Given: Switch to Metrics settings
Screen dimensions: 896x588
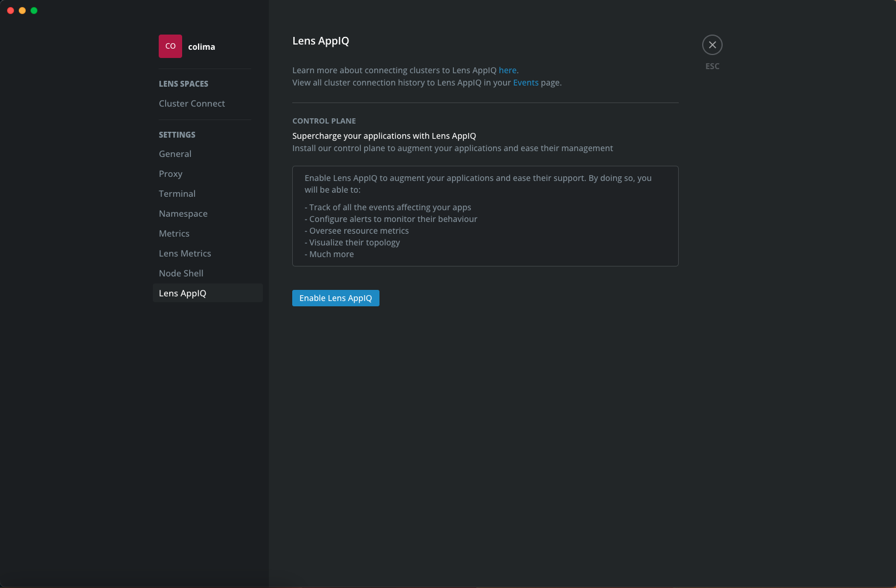Looking at the screenshot, I should [x=174, y=234].
